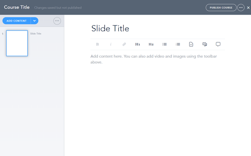
Task: Add image or video media icon
Action: (x=205, y=44)
